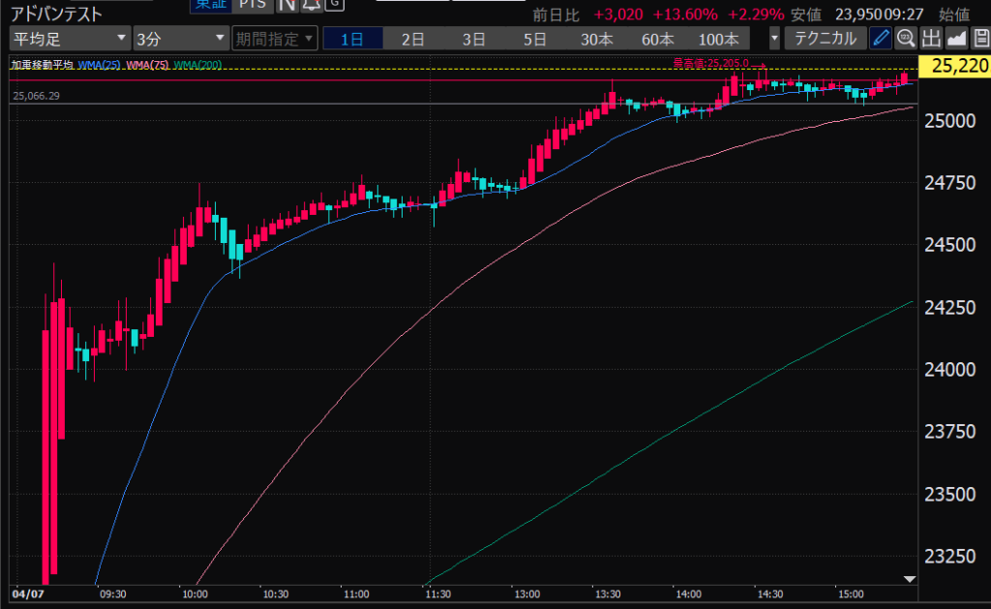The width and height of the screenshot is (991, 609).
Task: Click the N news icon
Action: coord(286,4)
